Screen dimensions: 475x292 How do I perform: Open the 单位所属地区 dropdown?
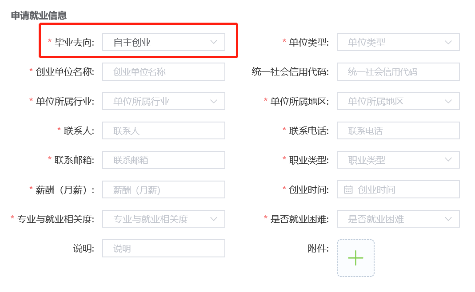coord(398,101)
